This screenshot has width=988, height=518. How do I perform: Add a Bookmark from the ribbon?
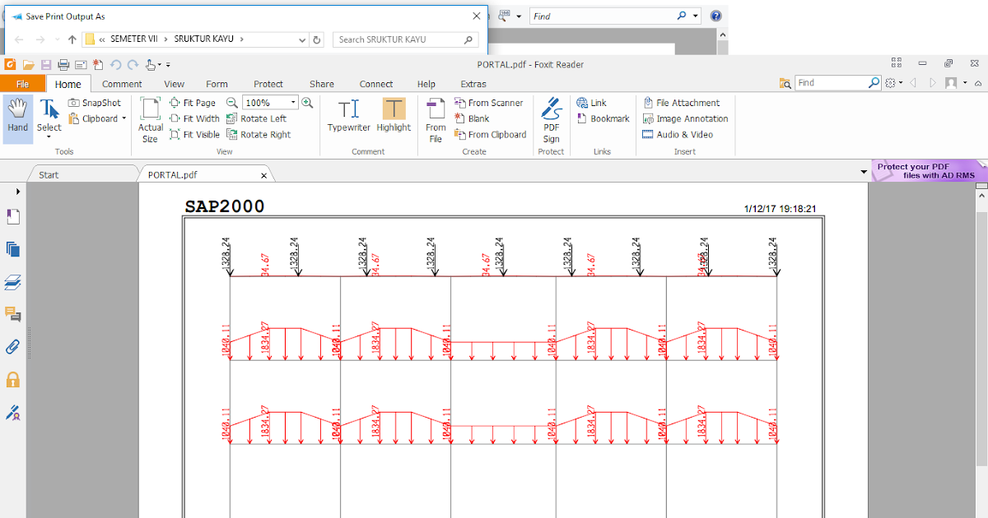pos(603,118)
